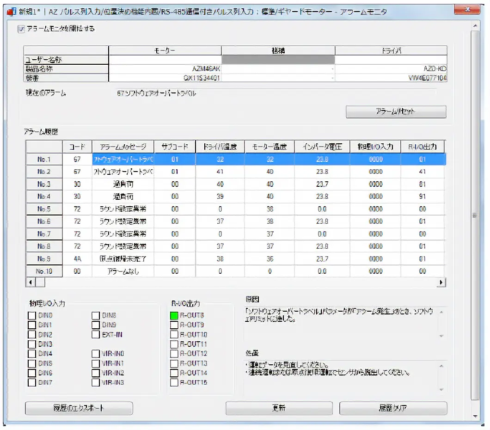Image resolution: width=490 pixels, height=430 pixels.
Task: Refresh data with the 更新 button
Action: click(279, 408)
